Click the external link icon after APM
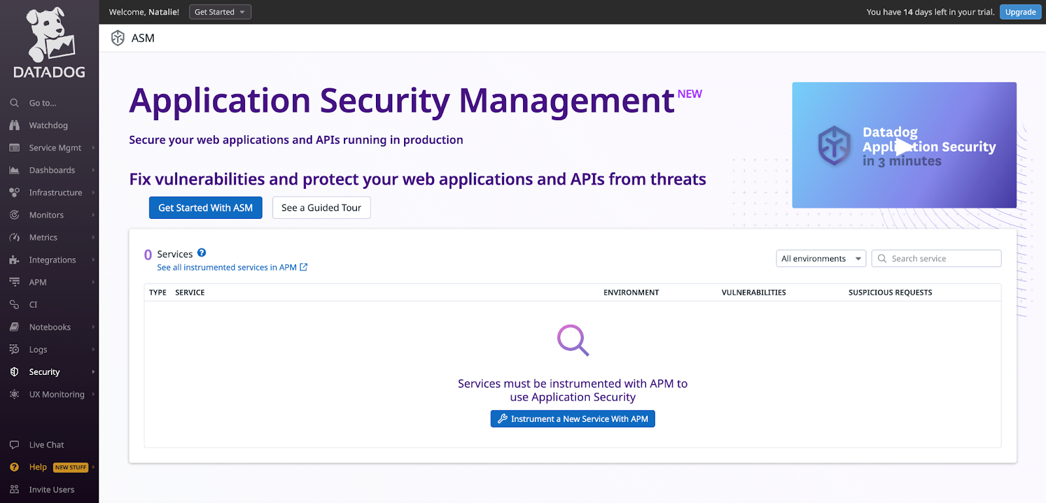This screenshot has height=503, width=1046. point(303,267)
